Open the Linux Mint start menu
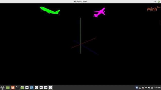161x90 pixels. tap(3, 87)
